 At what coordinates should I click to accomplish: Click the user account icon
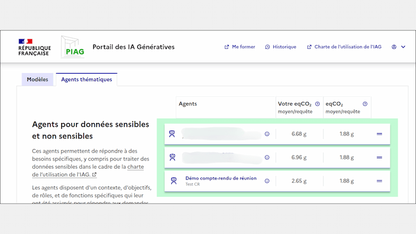(x=394, y=47)
